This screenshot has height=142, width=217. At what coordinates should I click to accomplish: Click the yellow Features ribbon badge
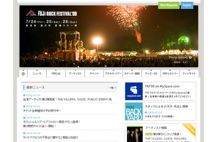[x=190, y=130]
